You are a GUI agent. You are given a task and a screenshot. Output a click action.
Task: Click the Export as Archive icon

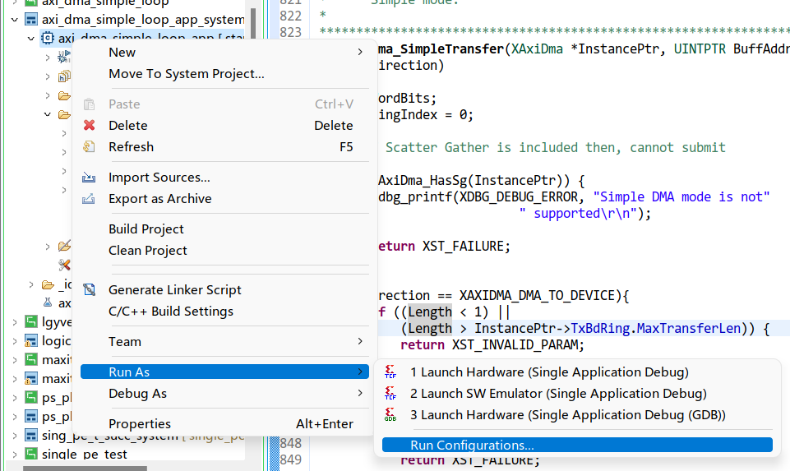click(89, 198)
